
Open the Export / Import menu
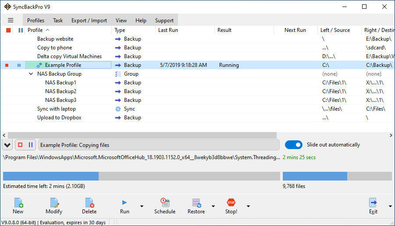pos(89,21)
